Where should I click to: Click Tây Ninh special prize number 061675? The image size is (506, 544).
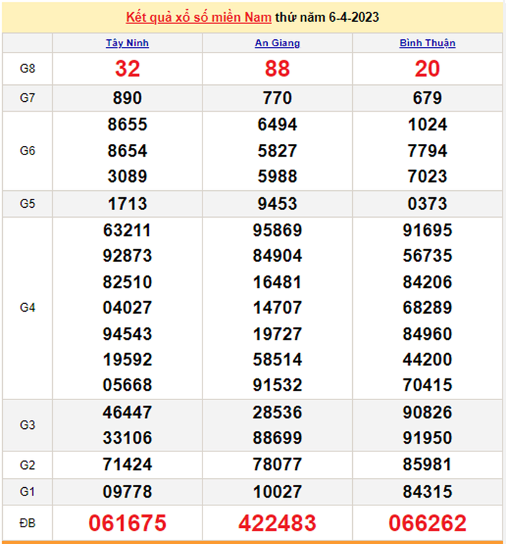click(x=127, y=523)
